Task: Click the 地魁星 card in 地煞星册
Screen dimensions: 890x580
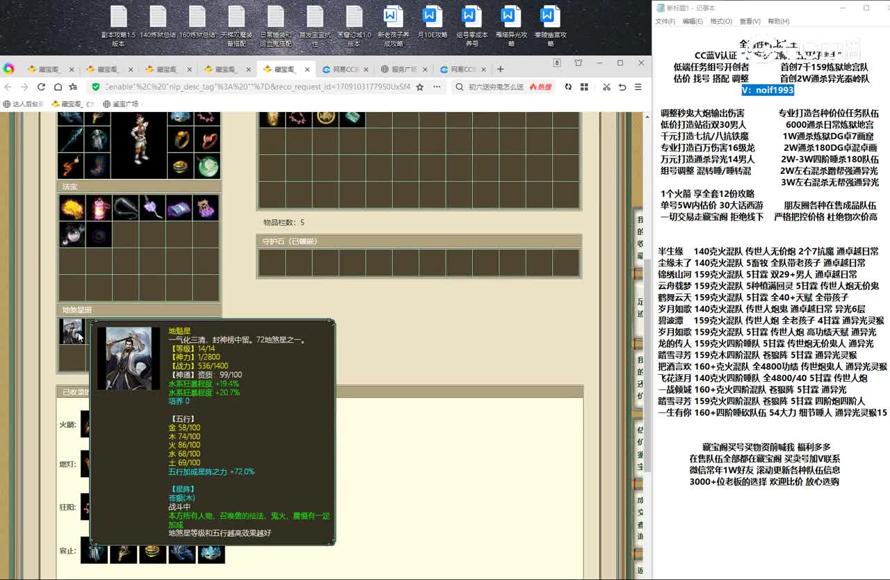Action: 72,331
